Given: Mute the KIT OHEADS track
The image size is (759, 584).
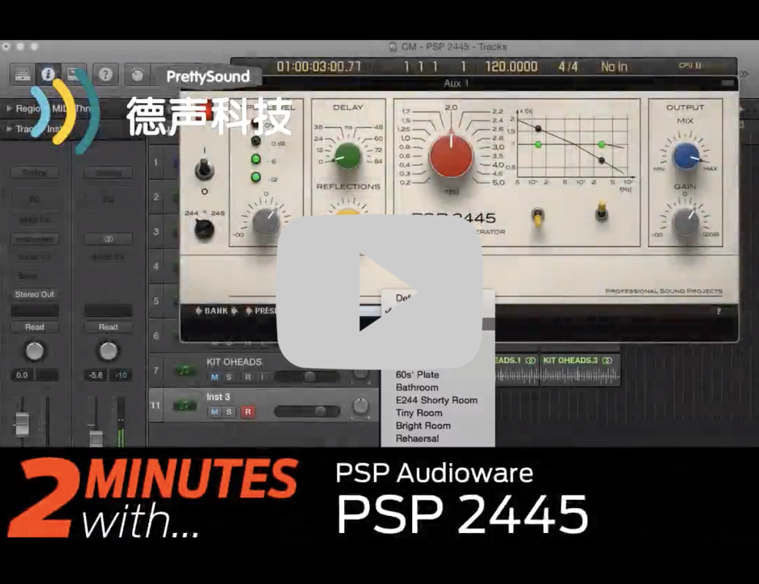Looking at the screenshot, I should point(215,377).
